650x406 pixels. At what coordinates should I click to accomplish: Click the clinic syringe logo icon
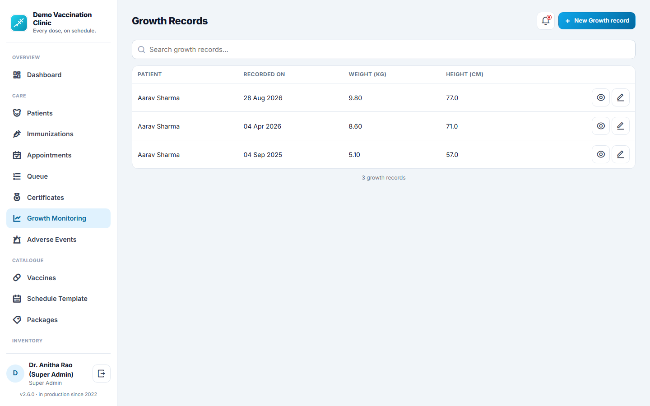click(19, 23)
